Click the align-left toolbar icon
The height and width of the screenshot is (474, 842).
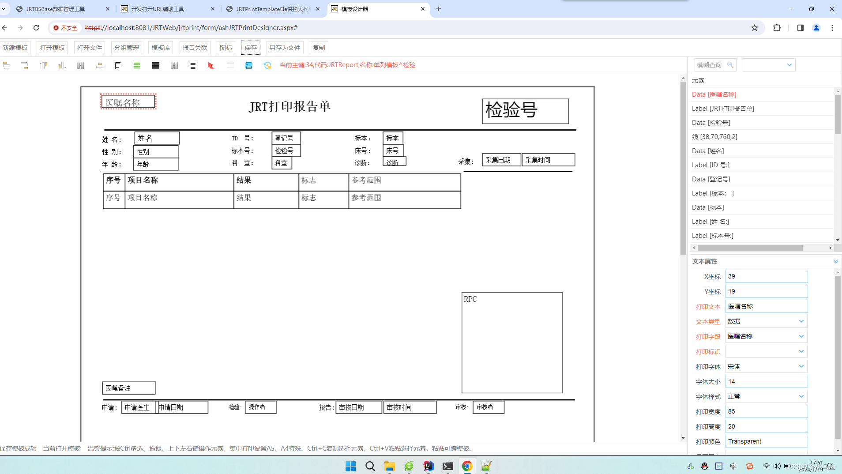click(6, 65)
